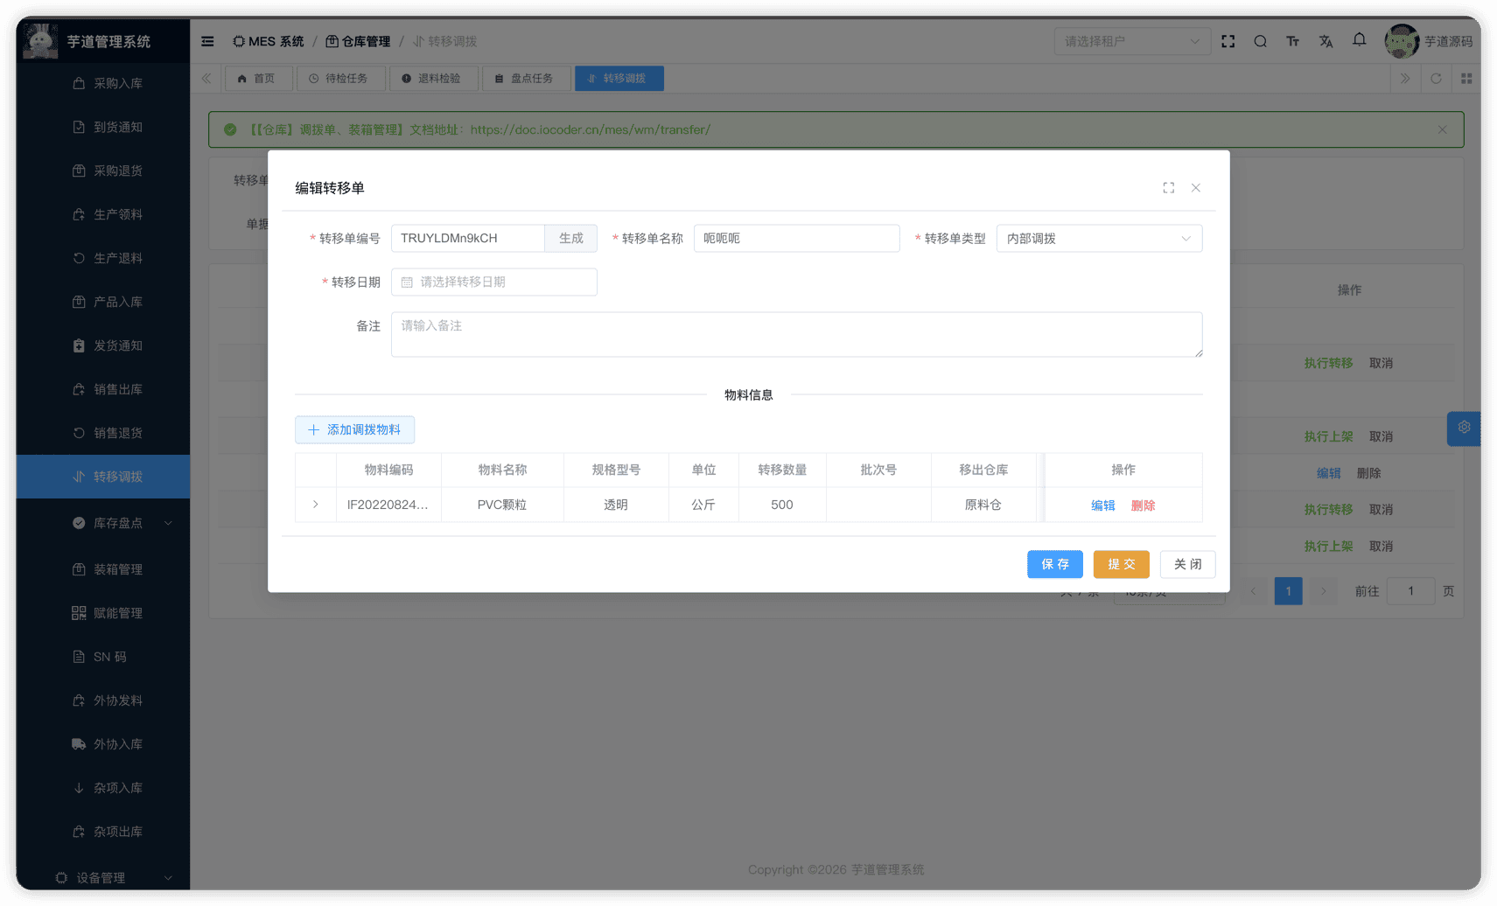Click 生成 to generate transfer number
The height and width of the screenshot is (906, 1497).
click(570, 239)
